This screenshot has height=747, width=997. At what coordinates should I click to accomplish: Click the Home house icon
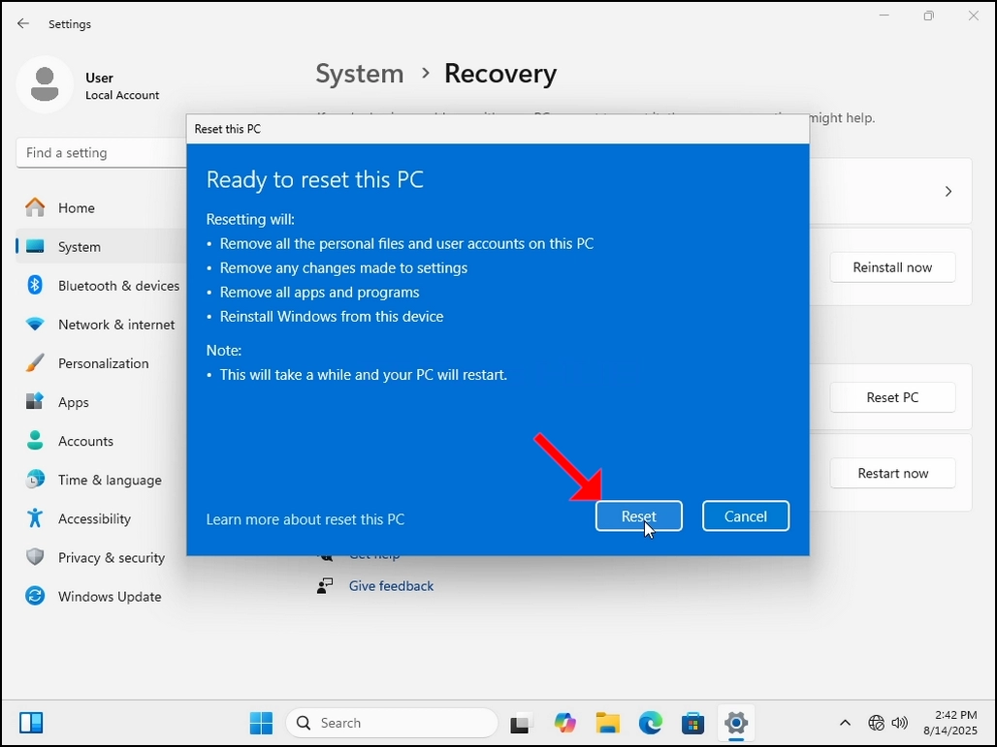click(35, 207)
